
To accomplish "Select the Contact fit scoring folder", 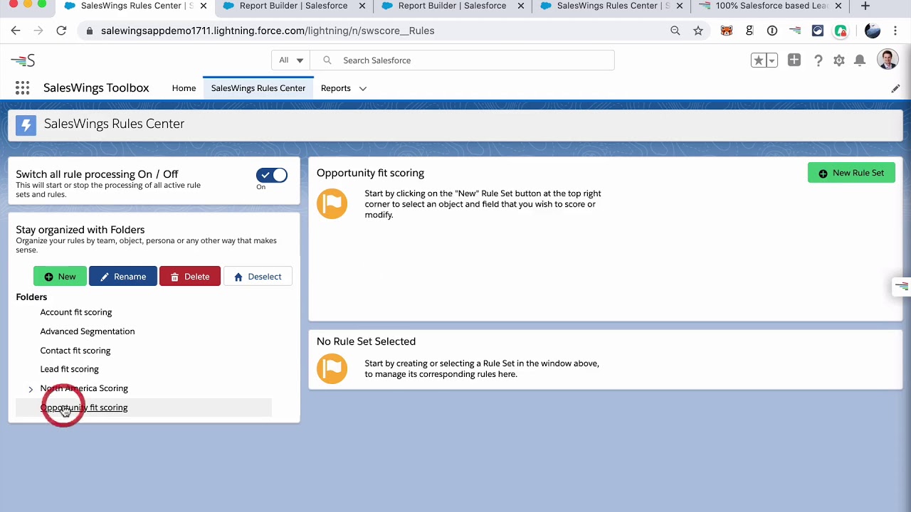I will coord(75,351).
